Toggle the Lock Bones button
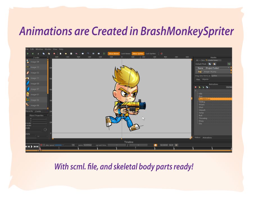 click(x=126, y=53)
